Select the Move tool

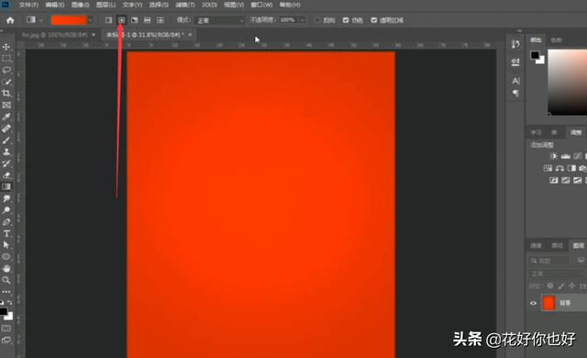coord(6,47)
